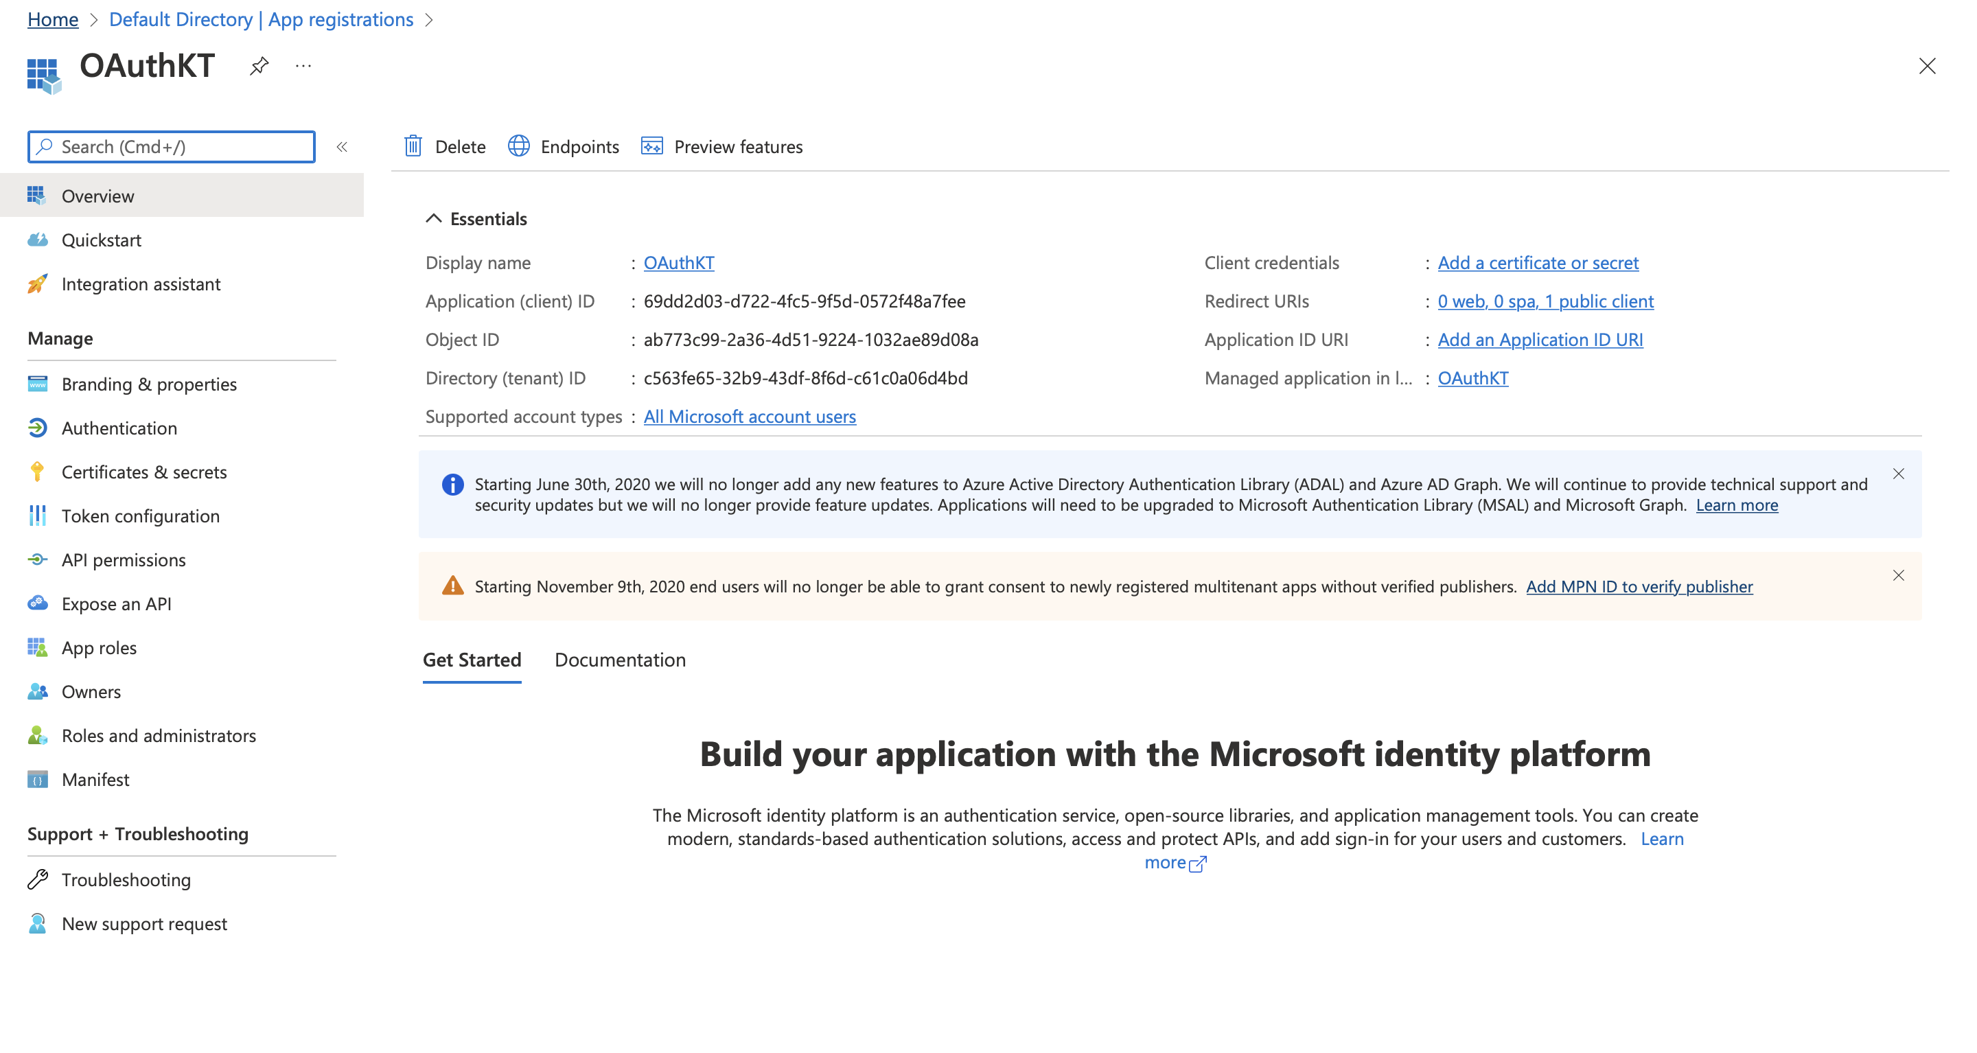Click the Expose an API cloud icon
The width and height of the screenshot is (1977, 1053).
pyautogui.click(x=37, y=603)
